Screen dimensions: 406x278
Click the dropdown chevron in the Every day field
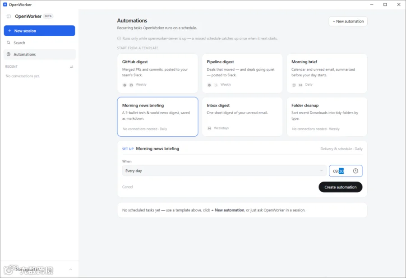tap(321, 171)
